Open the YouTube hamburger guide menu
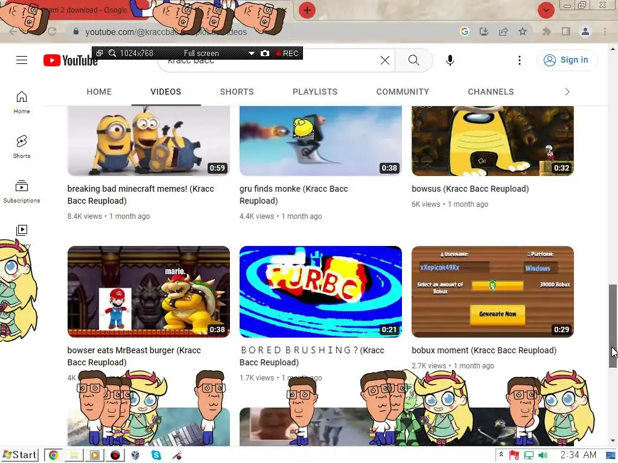618x463 pixels. [22, 60]
